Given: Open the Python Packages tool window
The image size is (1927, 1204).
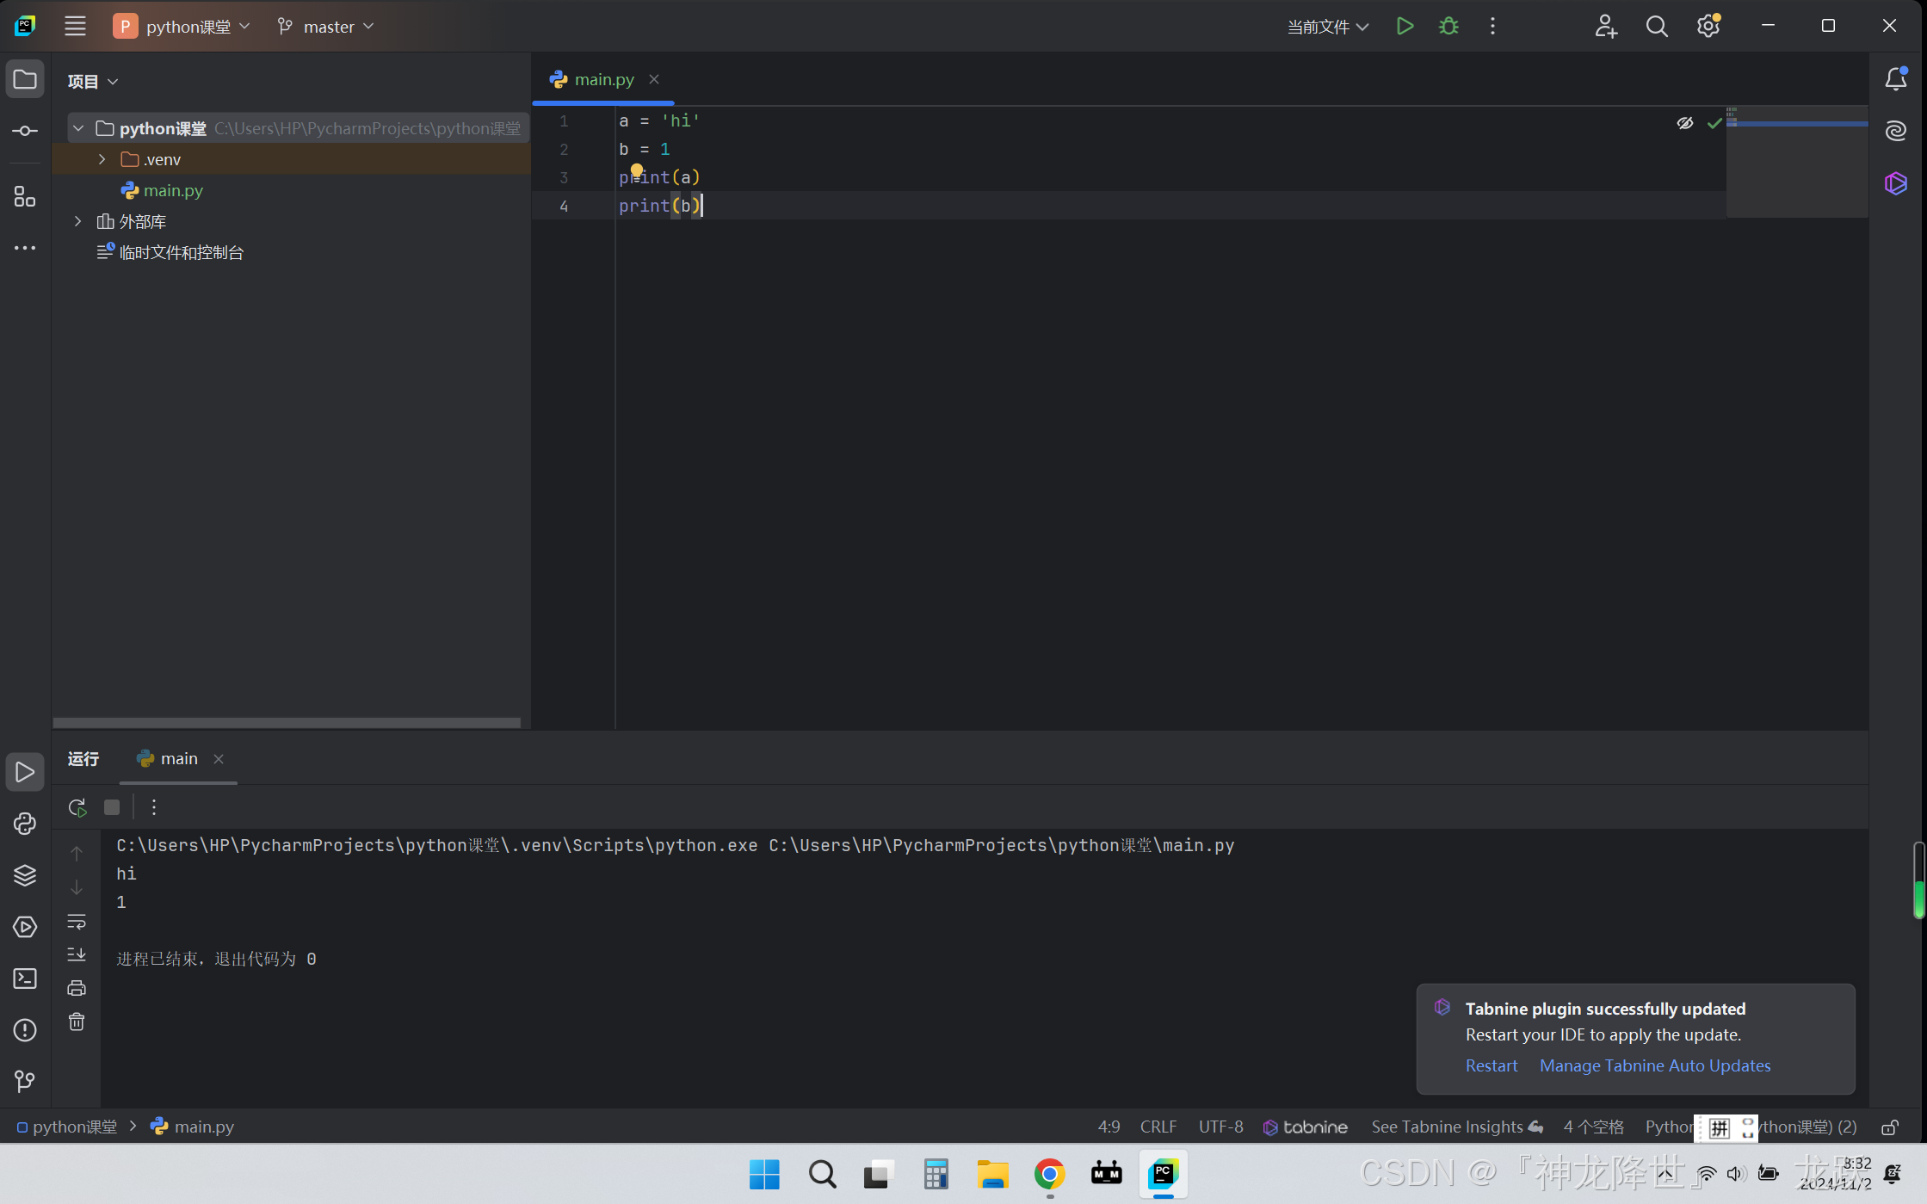Looking at the screenshot, I should 24,875.
